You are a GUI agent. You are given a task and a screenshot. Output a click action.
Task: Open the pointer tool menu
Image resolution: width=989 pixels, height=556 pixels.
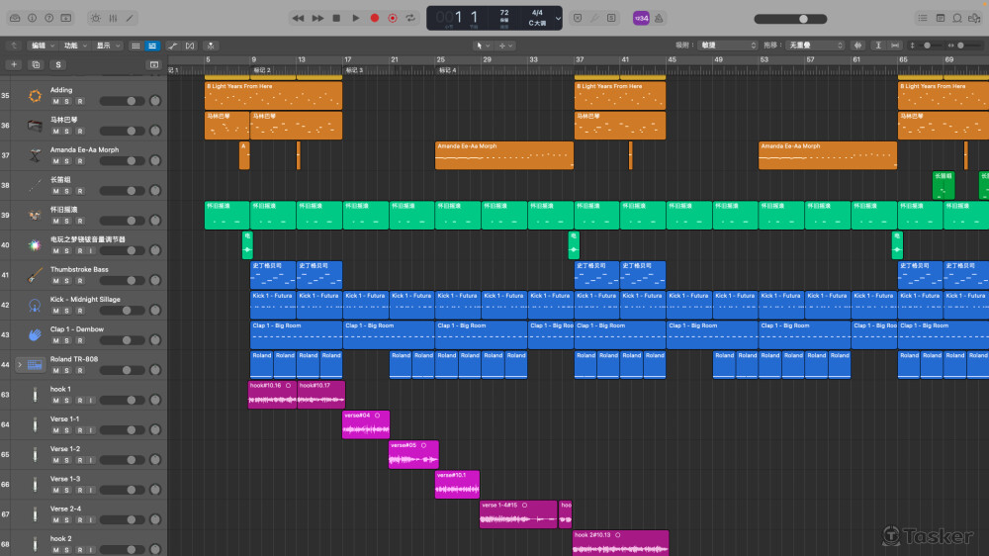click(483, 46)
